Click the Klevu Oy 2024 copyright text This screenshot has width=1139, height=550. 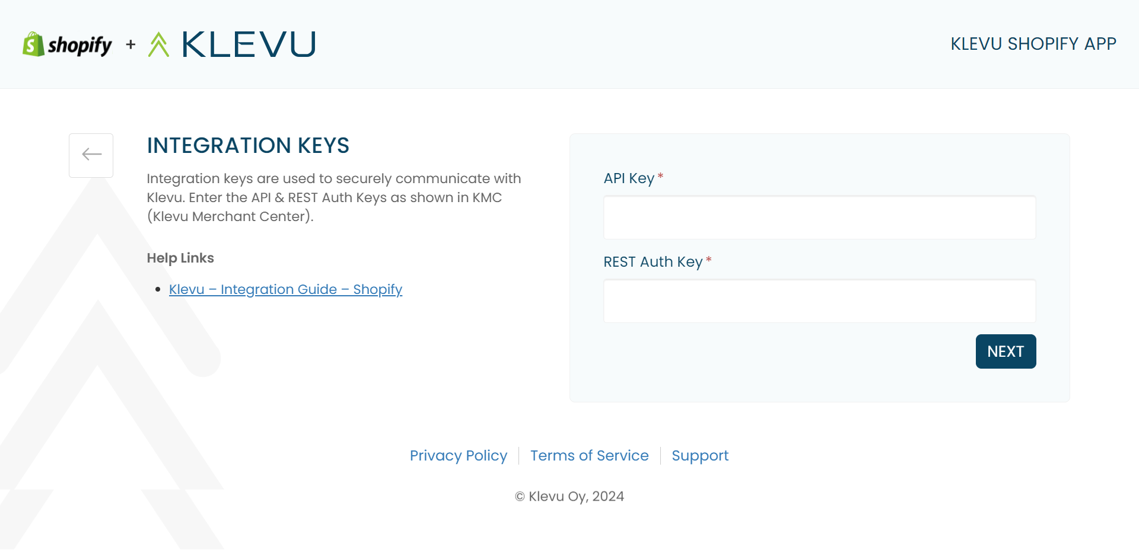[x=569, y=496]
